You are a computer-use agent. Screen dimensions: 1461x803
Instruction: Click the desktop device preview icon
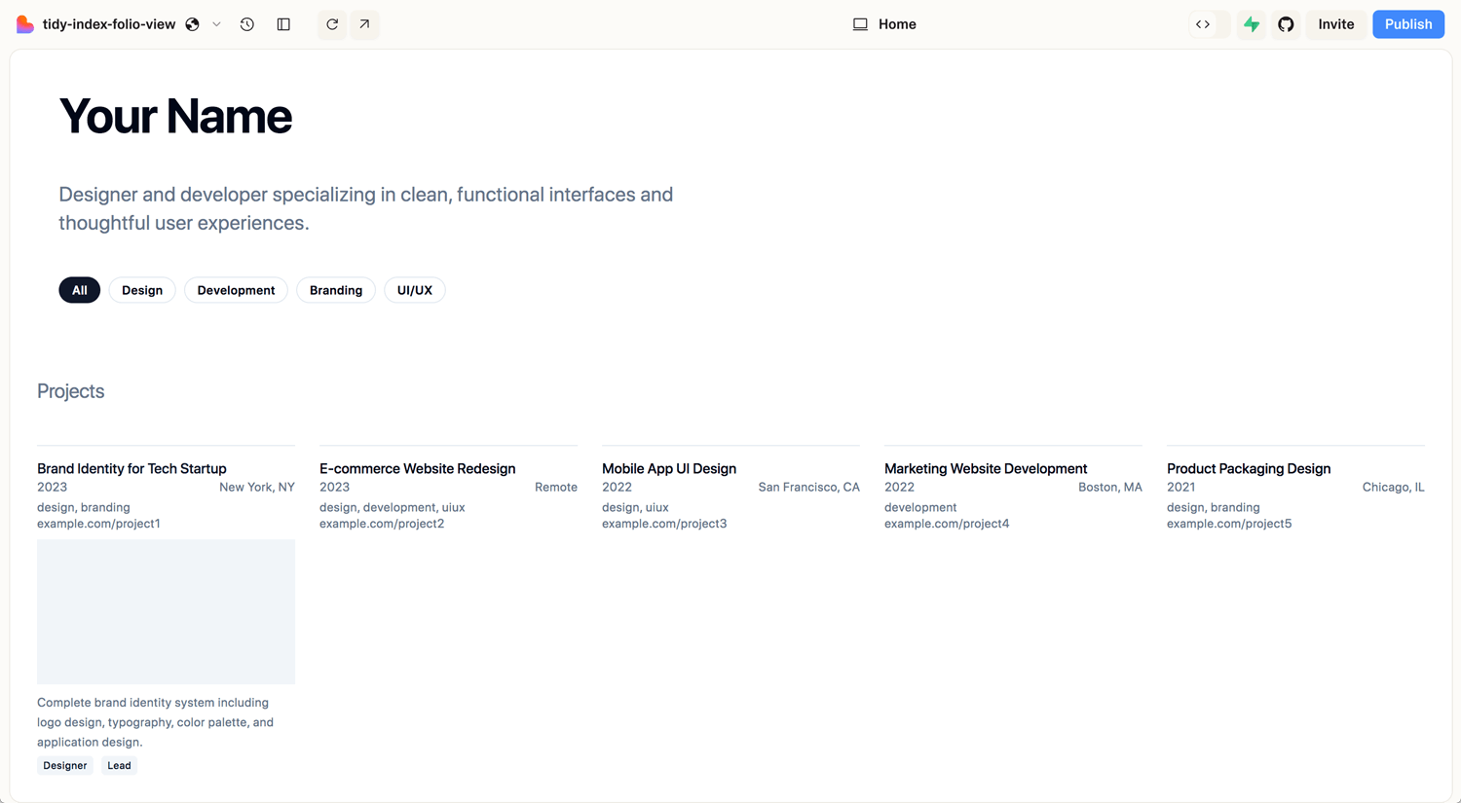[860, 24]
